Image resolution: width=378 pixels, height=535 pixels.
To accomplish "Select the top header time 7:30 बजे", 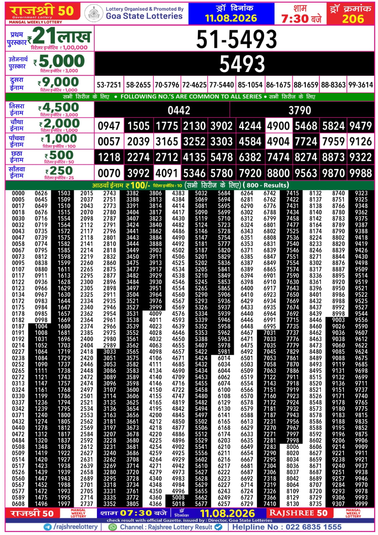I will tap(301, 19).
